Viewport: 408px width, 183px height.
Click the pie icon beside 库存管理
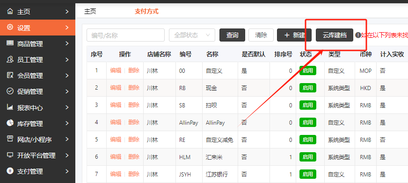[x=10, y=123]
